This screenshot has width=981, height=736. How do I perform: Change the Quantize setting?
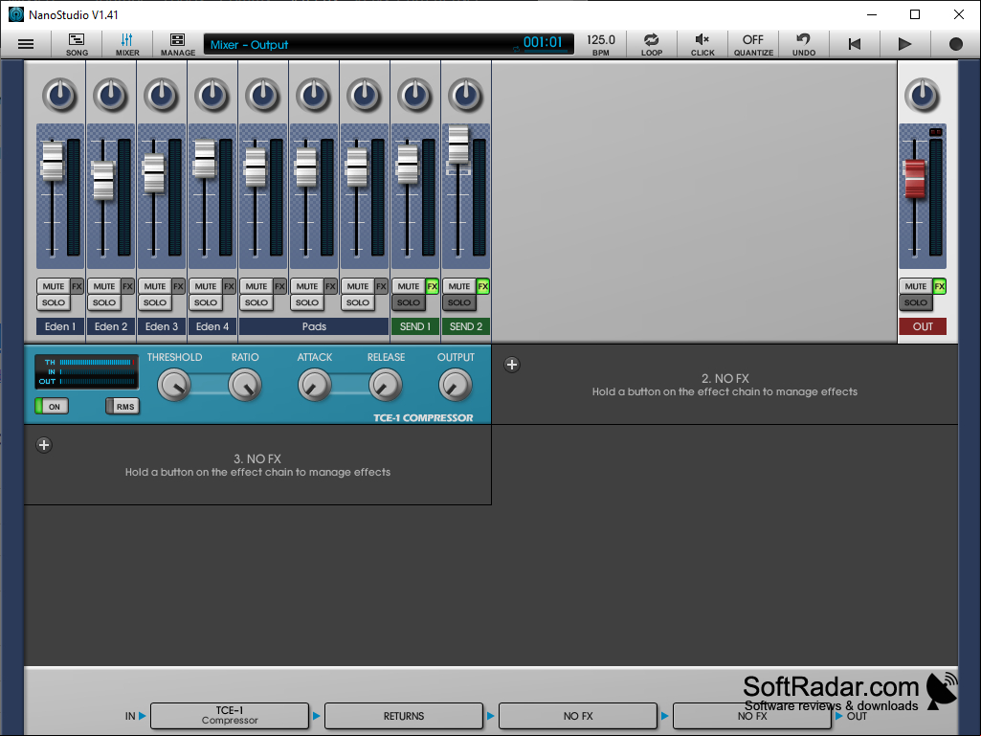753,44
